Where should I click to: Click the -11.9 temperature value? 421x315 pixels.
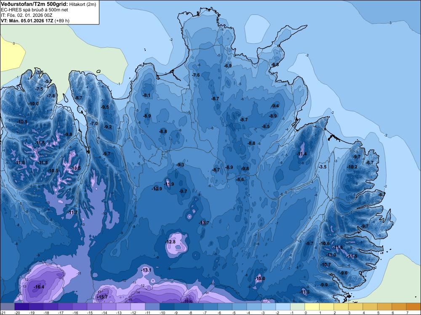coord(169,184)
